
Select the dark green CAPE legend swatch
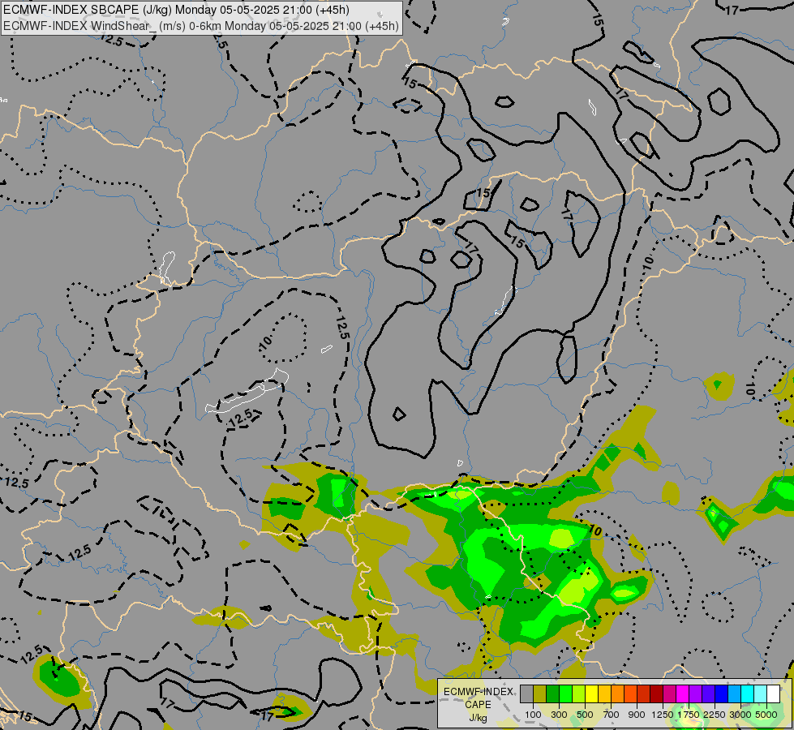tap(553, 694)
